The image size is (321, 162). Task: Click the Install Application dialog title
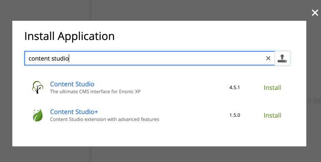[x=69, y=36]
